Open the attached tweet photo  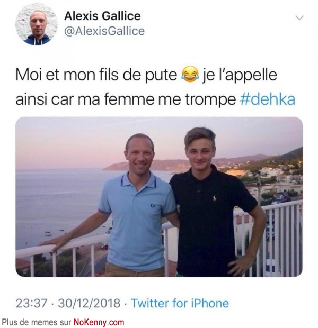159,197
